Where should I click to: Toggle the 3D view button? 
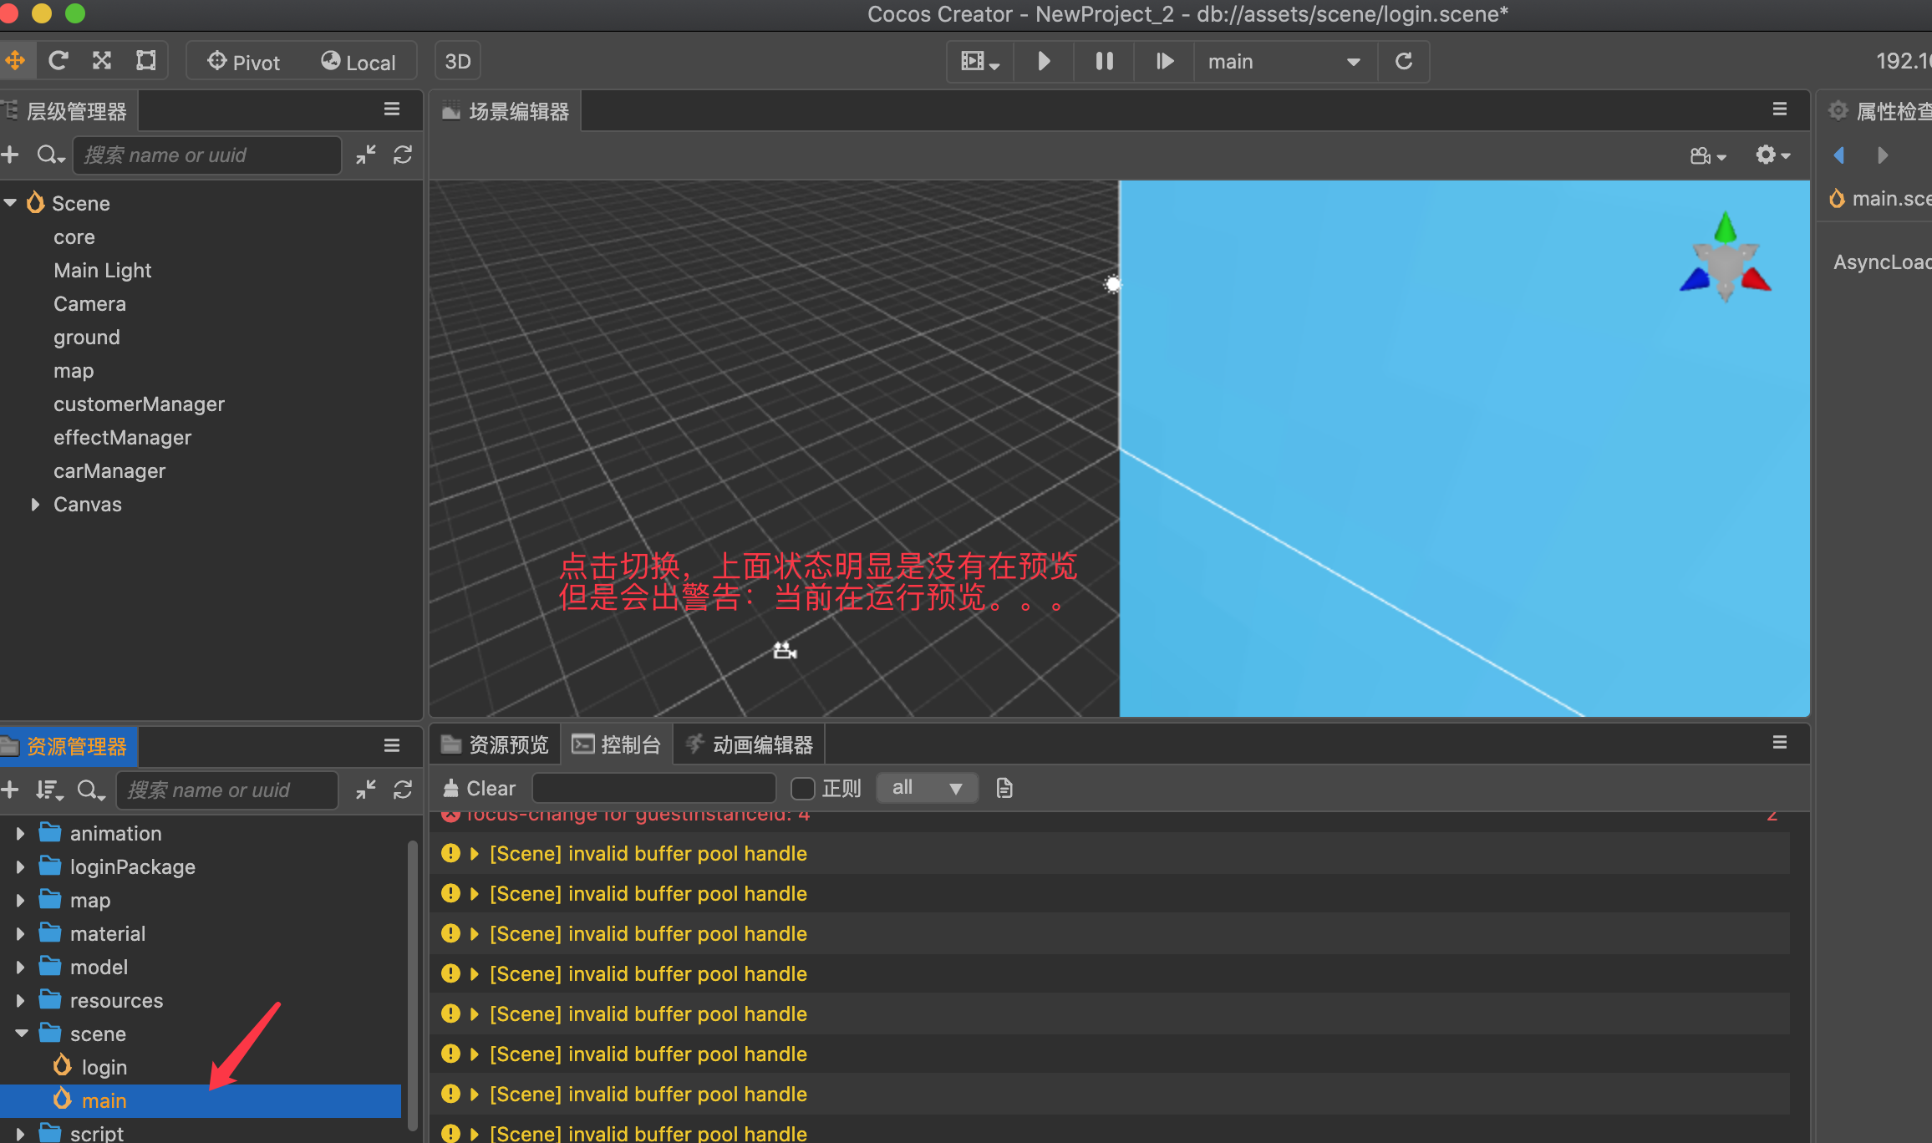pyautogui.click(x=458, y=62)
